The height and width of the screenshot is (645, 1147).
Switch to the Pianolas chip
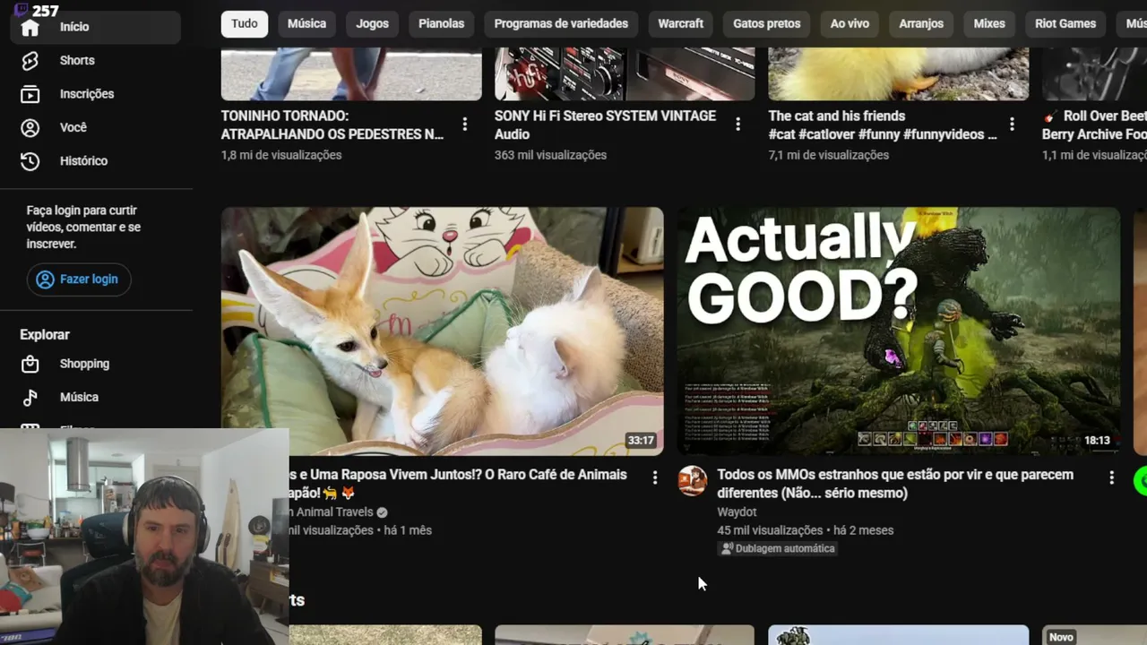pyautogui.click(x=441, y=23)
